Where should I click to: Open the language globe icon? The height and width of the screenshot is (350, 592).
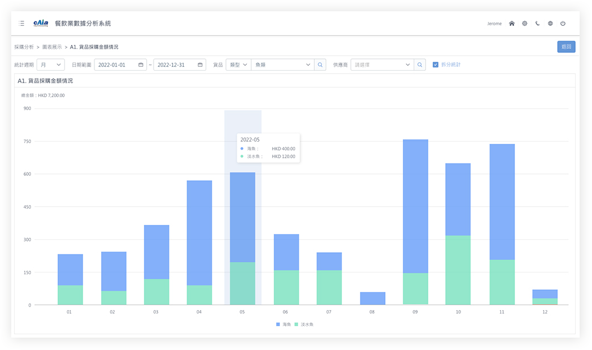point(550,24)
